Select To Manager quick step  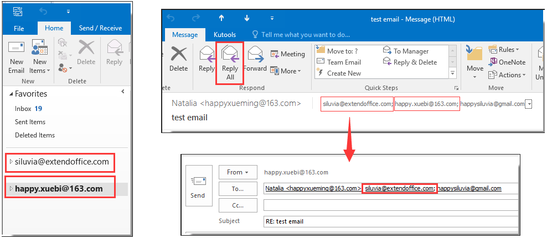coord(406,51)
